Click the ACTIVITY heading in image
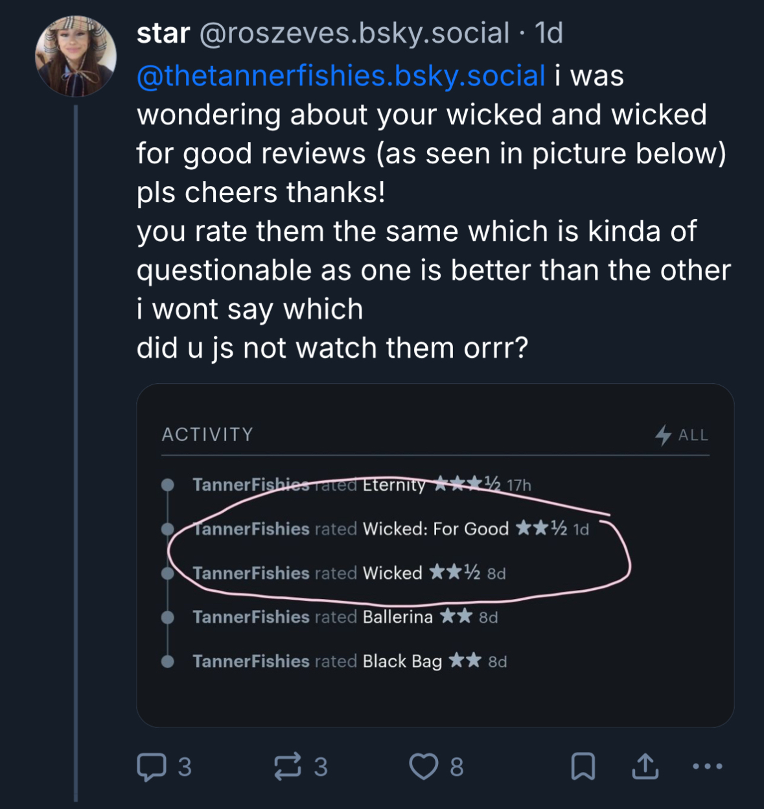 click(207, 434)
